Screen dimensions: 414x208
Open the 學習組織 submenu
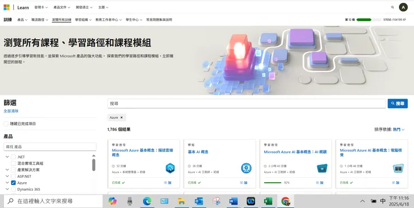point(83,20)
